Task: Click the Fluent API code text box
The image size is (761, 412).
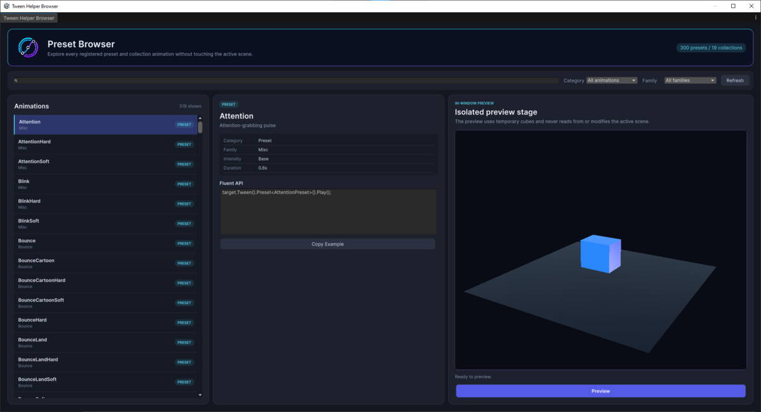Action: pyautogui.click(x=328, y=212)
